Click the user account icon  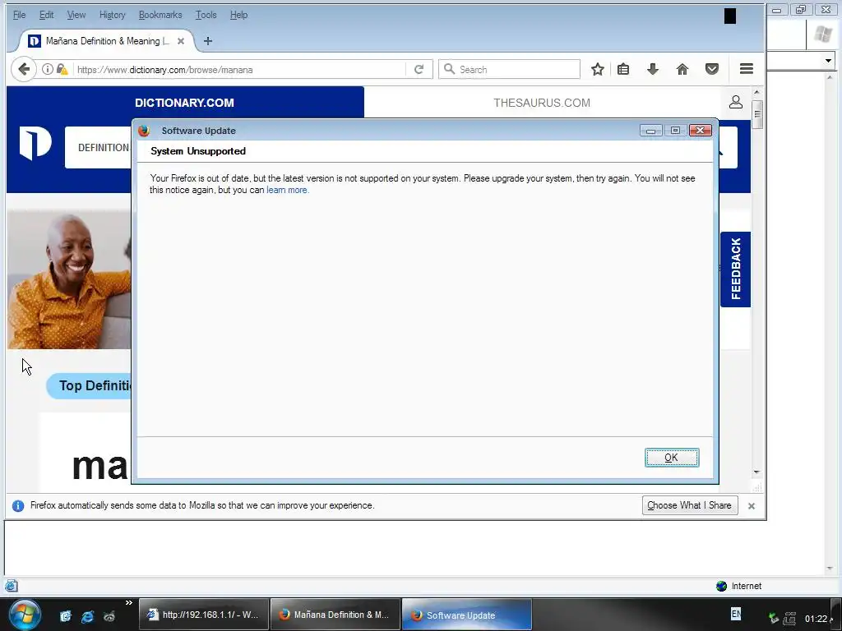click(x=736, y=102)
